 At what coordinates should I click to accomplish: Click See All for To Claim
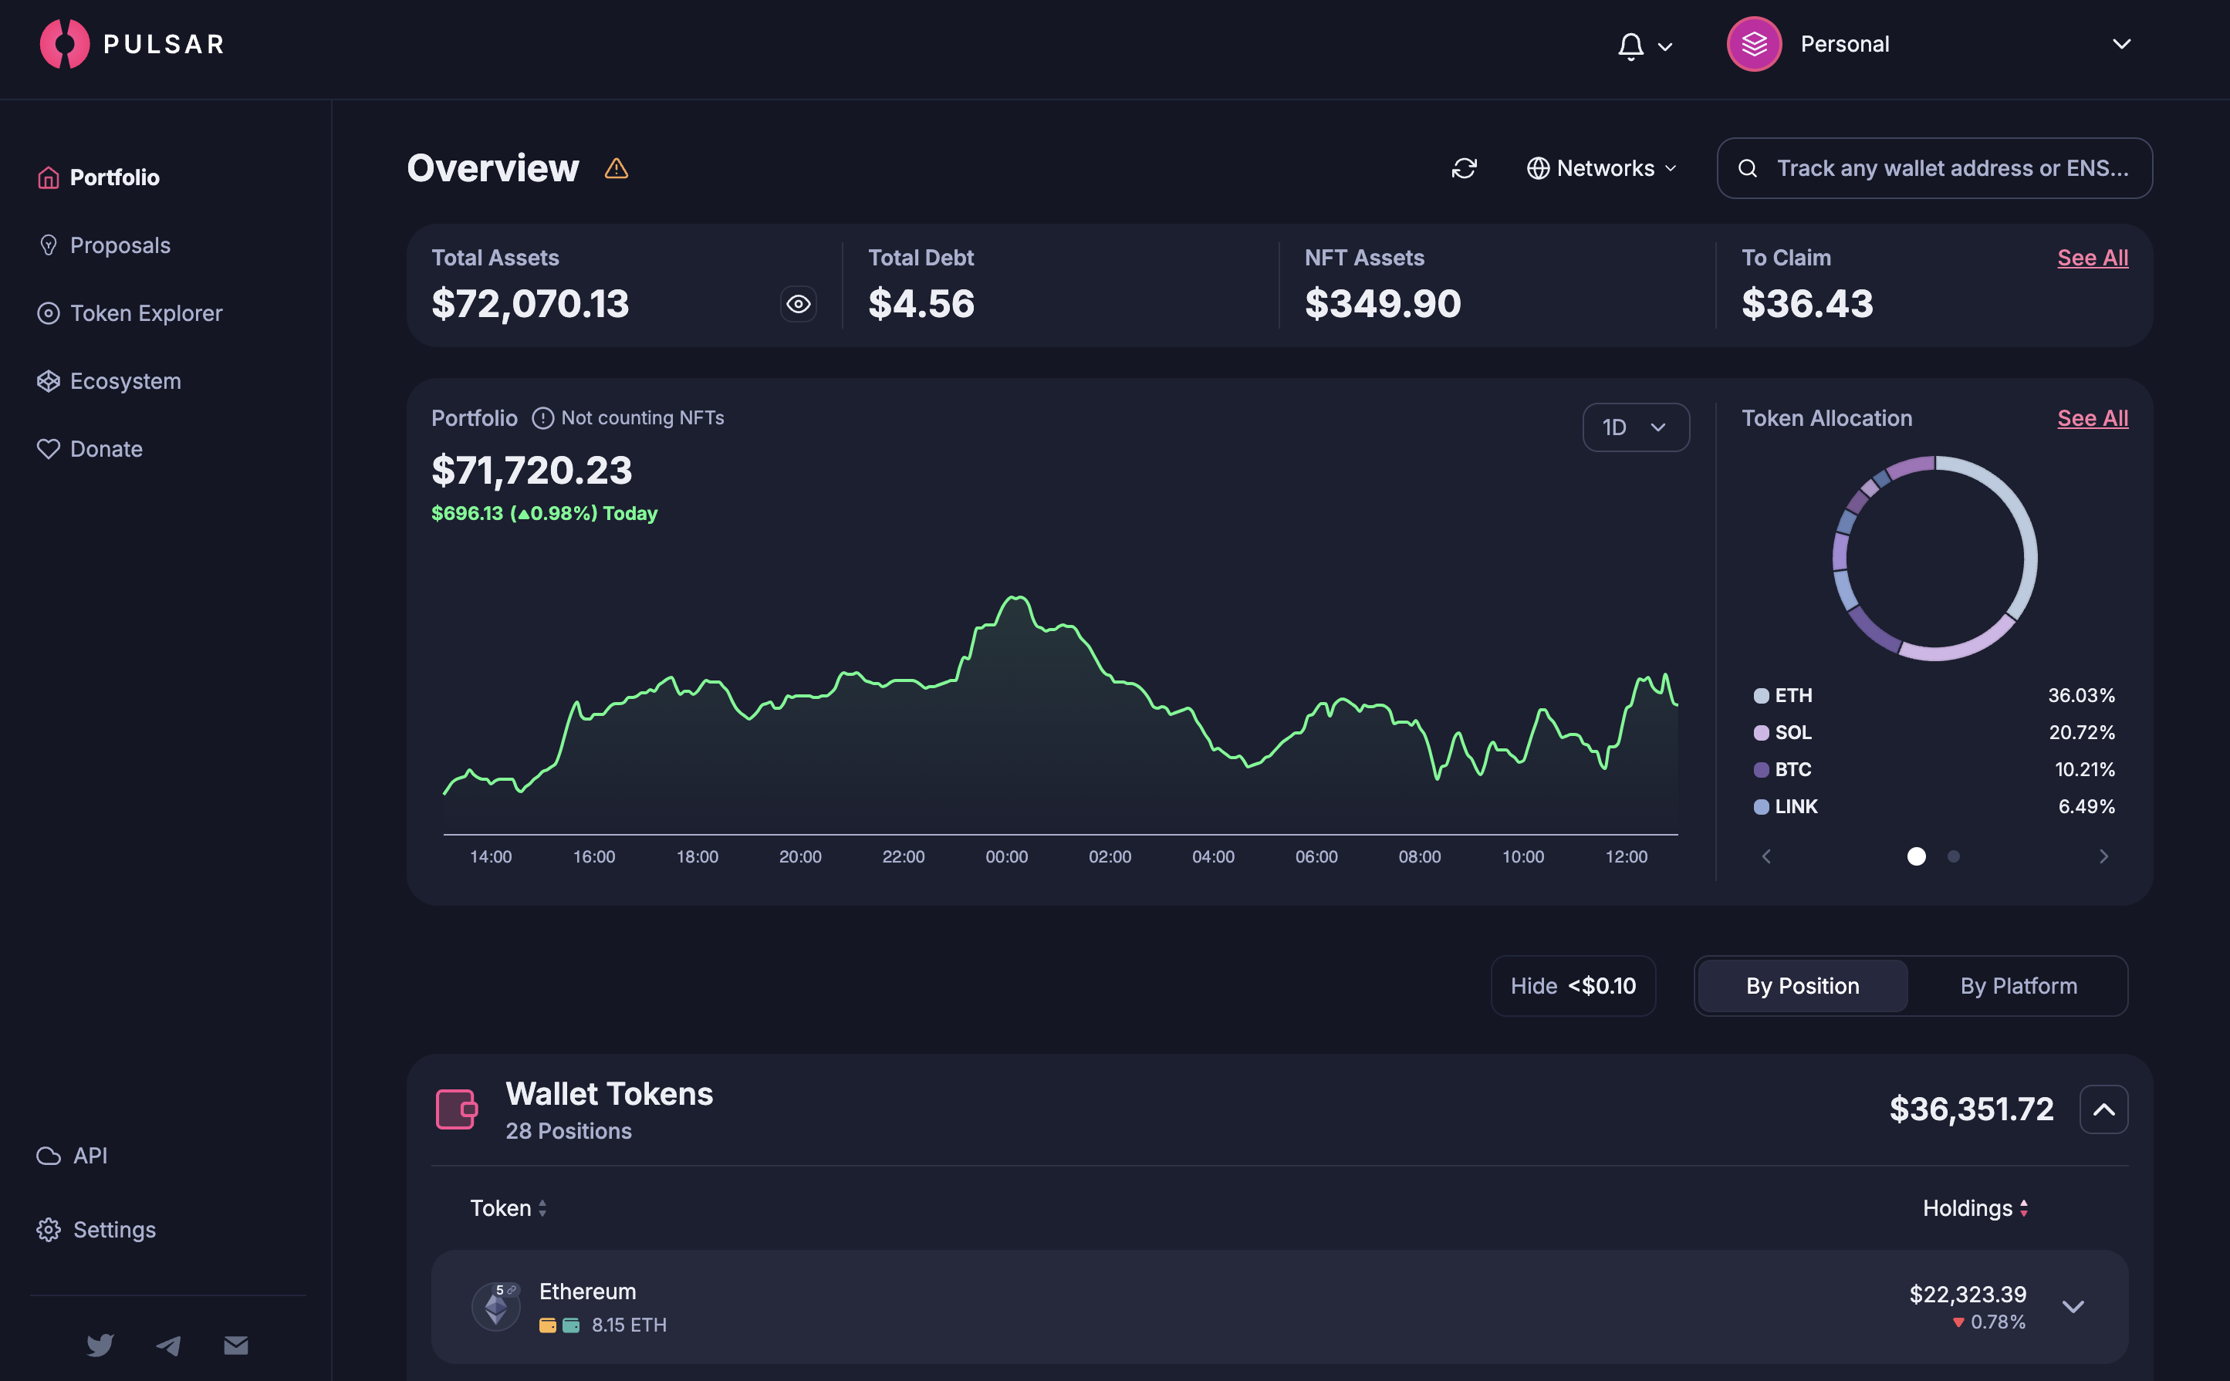point(2091,258)
